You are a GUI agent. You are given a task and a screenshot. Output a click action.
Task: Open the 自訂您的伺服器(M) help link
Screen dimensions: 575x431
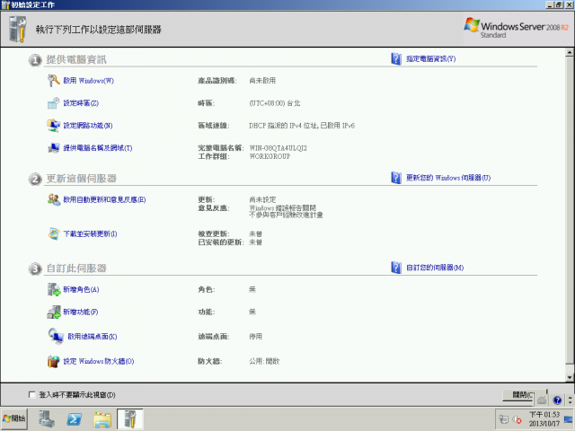435,268
